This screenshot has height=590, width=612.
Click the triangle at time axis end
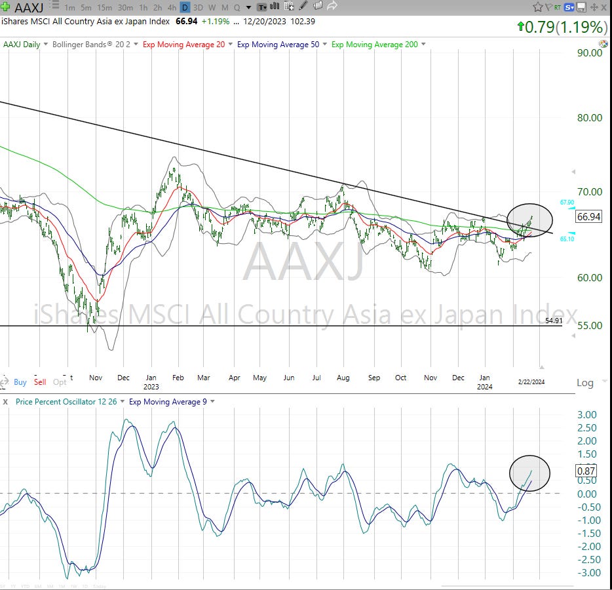[542, 367]
